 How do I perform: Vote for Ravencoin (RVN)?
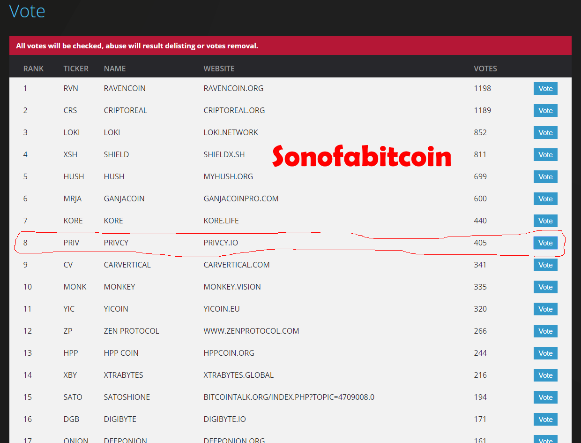coord(545,89)
